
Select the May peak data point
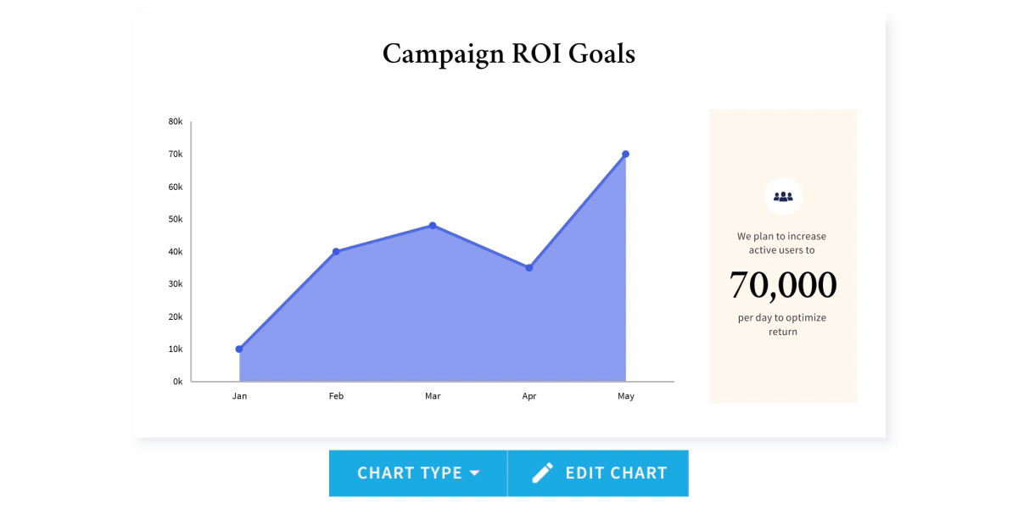tap(625, 154)
